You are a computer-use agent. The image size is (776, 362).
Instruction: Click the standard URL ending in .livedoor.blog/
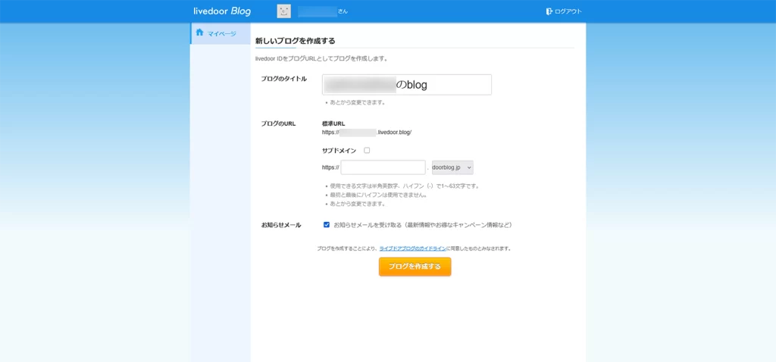coord(367,133)
